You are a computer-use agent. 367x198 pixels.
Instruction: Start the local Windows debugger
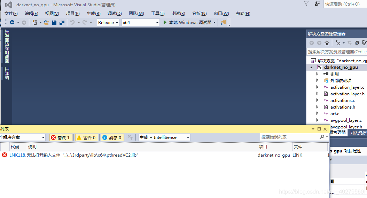(187, 23)
